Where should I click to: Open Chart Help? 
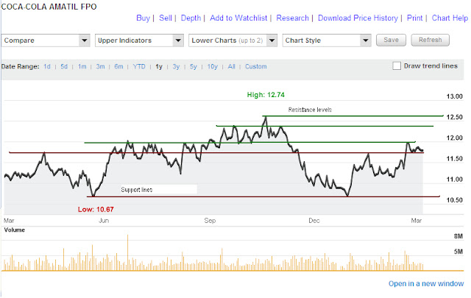click(x=450, y=18)
